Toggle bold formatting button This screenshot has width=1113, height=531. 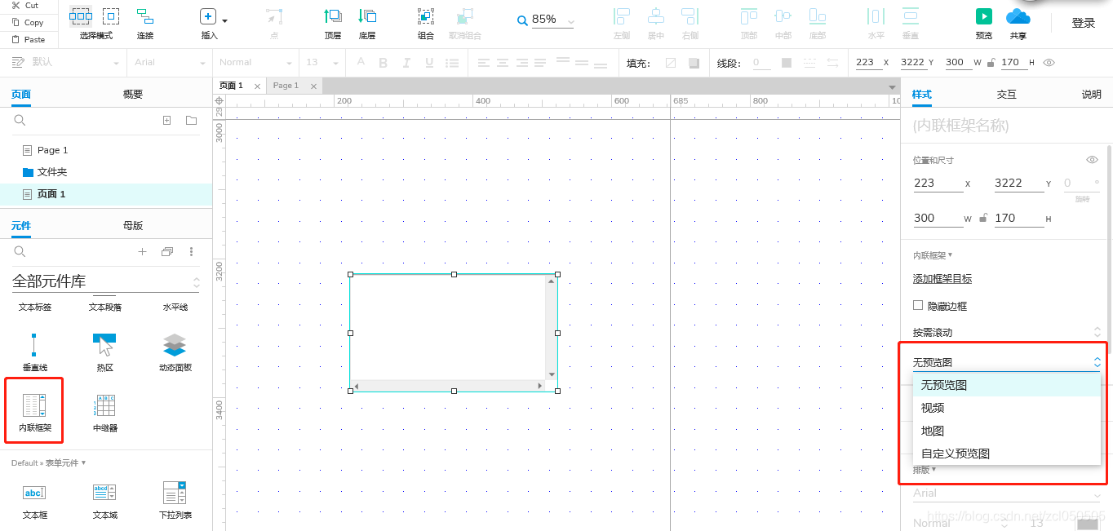(383, 63)
